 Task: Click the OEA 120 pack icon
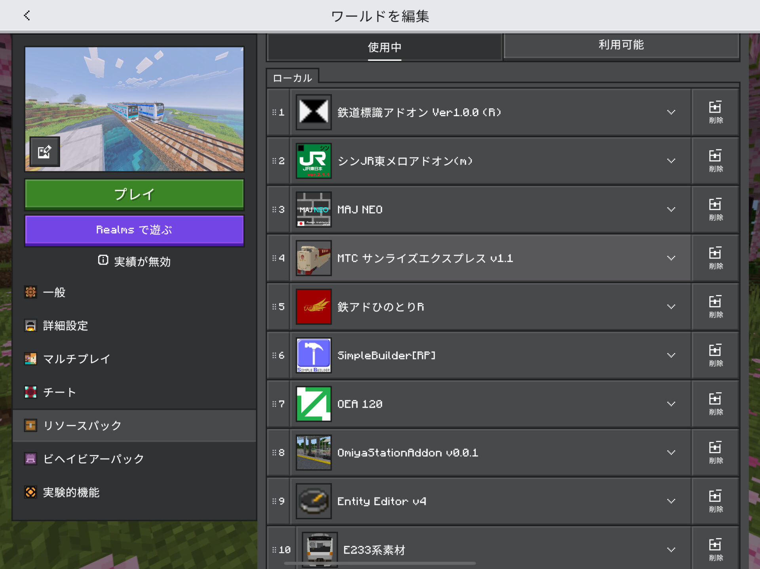(313, 404)
